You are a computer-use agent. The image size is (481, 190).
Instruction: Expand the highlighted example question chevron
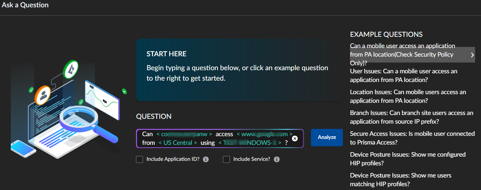tap(472, 55)
